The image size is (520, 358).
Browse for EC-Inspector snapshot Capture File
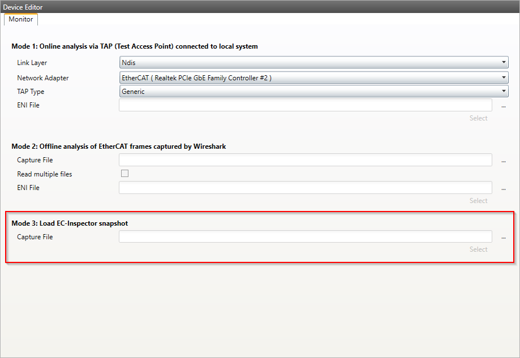503,238
